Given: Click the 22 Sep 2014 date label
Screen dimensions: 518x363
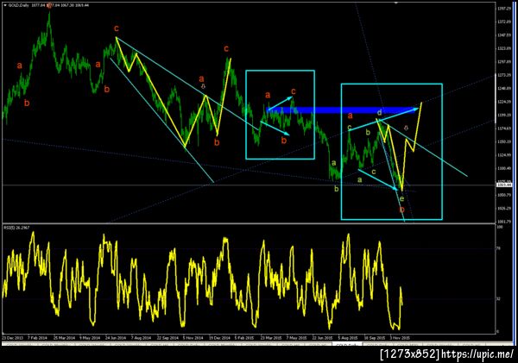Looking at the screenshot, I should (x=167, y=338).
